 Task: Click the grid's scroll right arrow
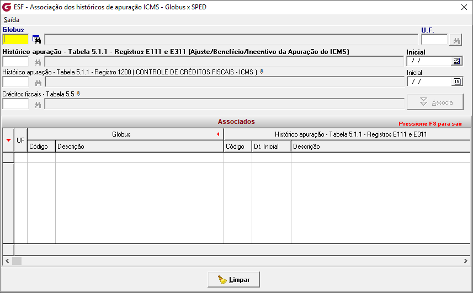(x=466, y=261)
